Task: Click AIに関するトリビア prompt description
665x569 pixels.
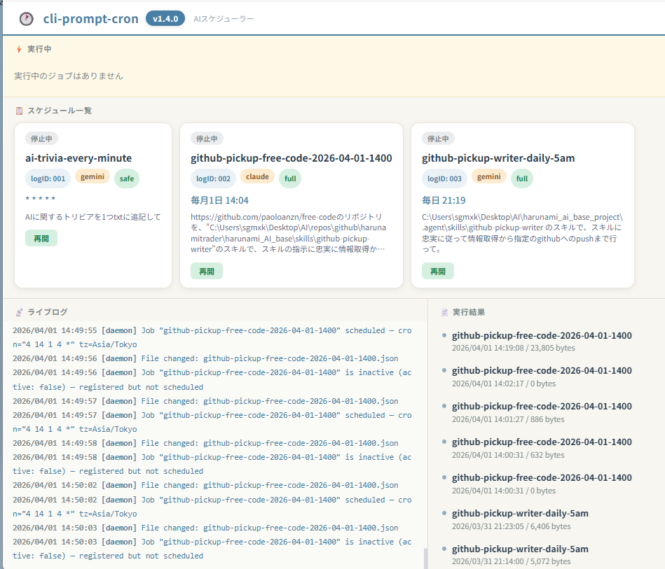Action: pyautogui.click(x=93, y=217)
